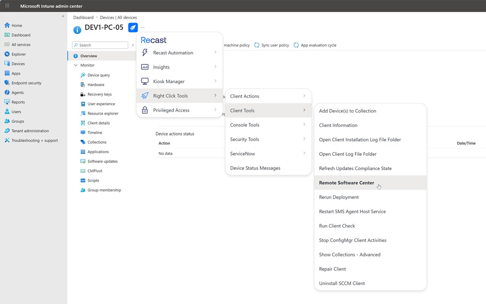The image size is (486, 304).
Task: Expand Console Tools submenu arrow
Action: [x=304, y=125]
